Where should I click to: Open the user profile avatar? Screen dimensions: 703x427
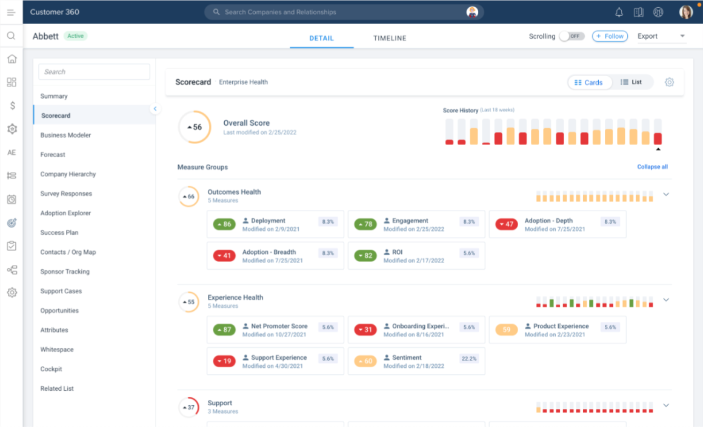pos(686,12)
